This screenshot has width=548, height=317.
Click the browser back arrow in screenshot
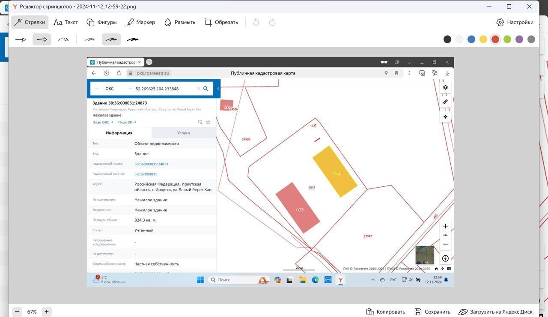point(94,73)
